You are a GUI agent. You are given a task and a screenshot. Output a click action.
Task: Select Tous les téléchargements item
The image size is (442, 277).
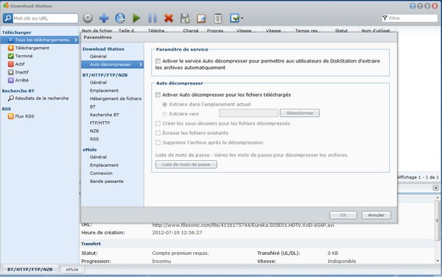[x=40, y=40]
